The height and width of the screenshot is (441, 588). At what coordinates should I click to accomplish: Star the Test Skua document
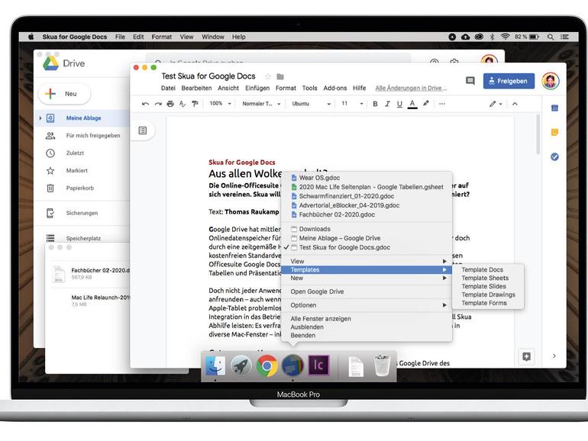268,76
